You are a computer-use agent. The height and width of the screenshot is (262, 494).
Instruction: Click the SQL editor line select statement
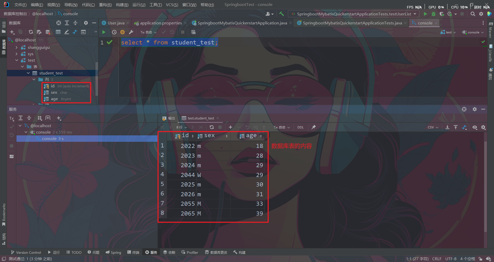coord(170,42)
